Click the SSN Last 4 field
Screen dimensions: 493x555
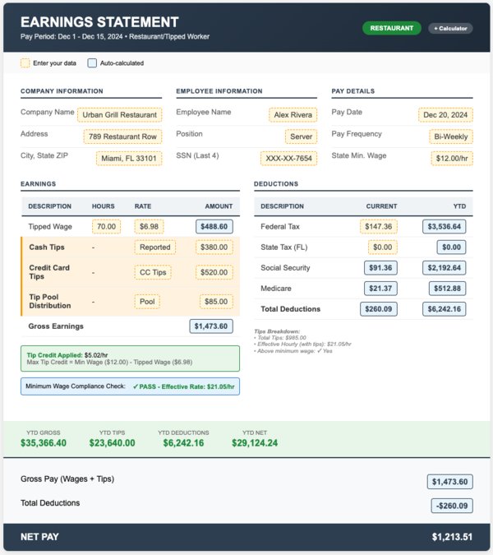pyautogui.click(x=288, y=158)
